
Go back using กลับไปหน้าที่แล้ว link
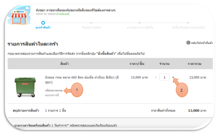(x=202, y=43)
